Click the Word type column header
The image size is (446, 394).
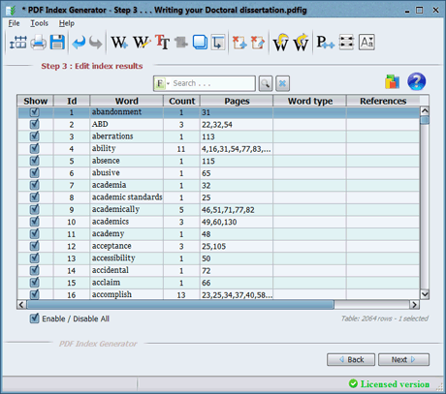tap(310, 101)
